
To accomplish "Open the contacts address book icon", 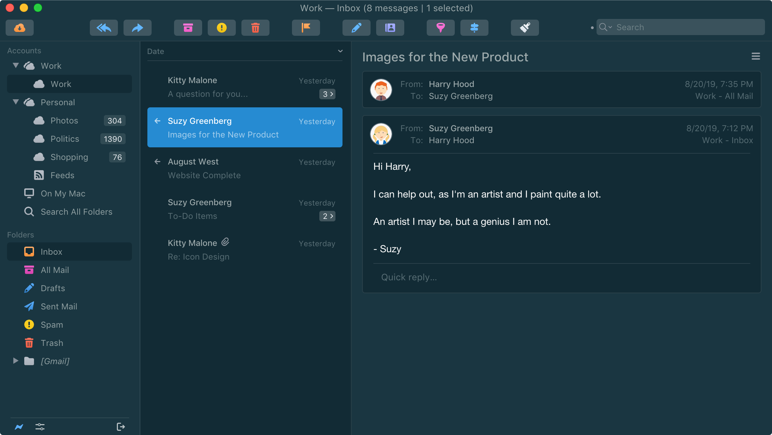I will [x=390, y=28].
